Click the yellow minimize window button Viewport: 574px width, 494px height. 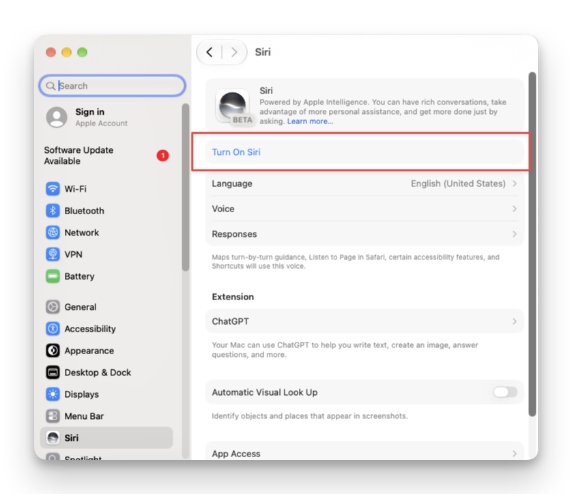click(x=67, y=53)
